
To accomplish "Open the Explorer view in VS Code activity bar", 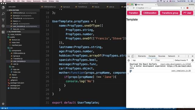I will click(x=3, y=8).
